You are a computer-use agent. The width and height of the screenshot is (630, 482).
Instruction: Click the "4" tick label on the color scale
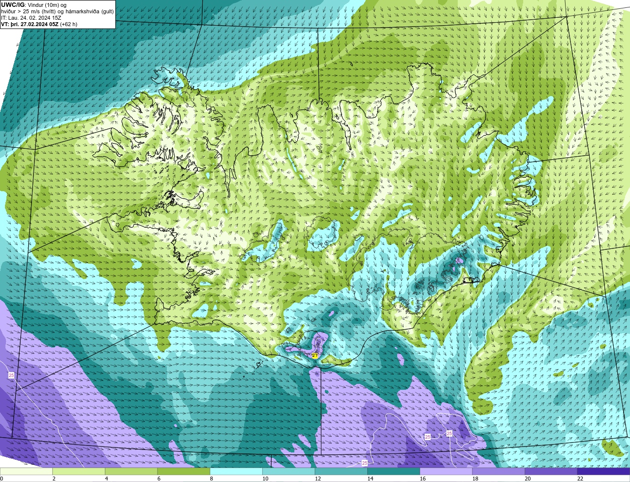pos(106,479)
